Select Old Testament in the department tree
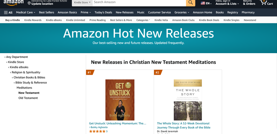 pos(28,98)
